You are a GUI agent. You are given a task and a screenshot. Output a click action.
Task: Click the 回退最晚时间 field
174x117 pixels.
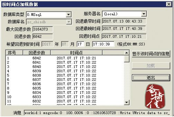(124, 29)
